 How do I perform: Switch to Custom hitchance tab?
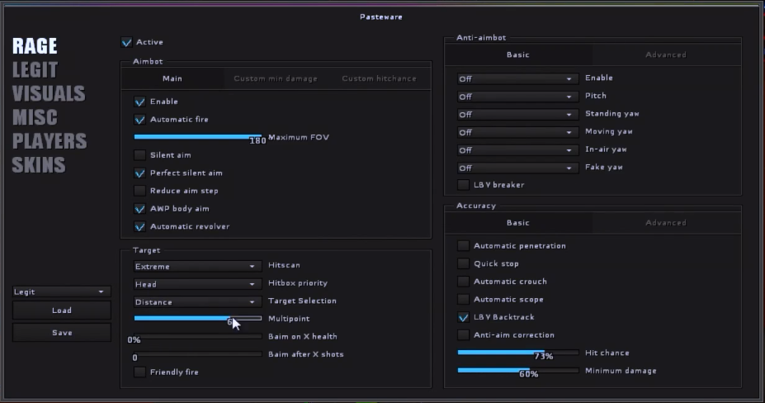tap(379, 78)
